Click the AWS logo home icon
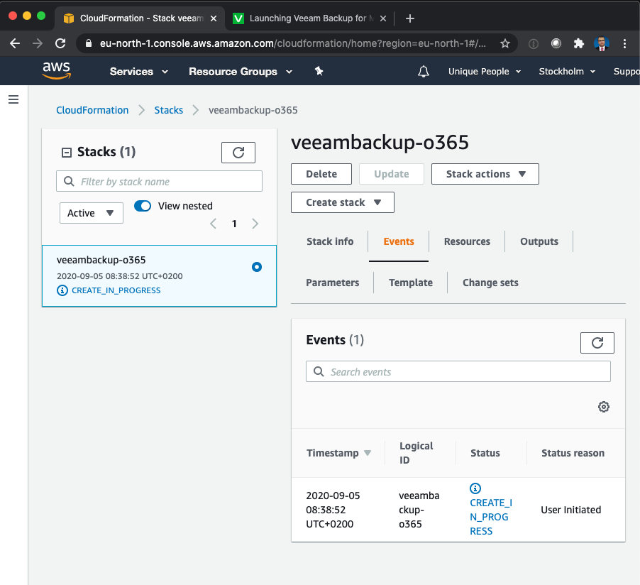This screenshot has height=585, width=640. pos(56,71)
